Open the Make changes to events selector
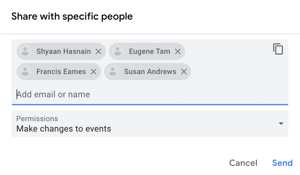The image size is (300, 175). point(64,129)
